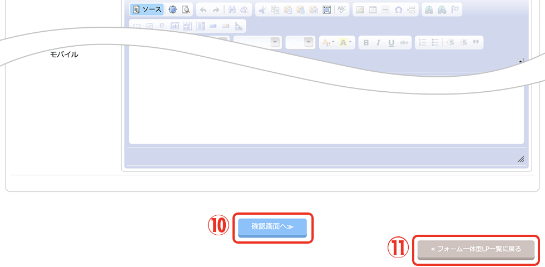Click the Preview icon with magnifier
Screen dimensions: 545x267
[x=186, y=10]
